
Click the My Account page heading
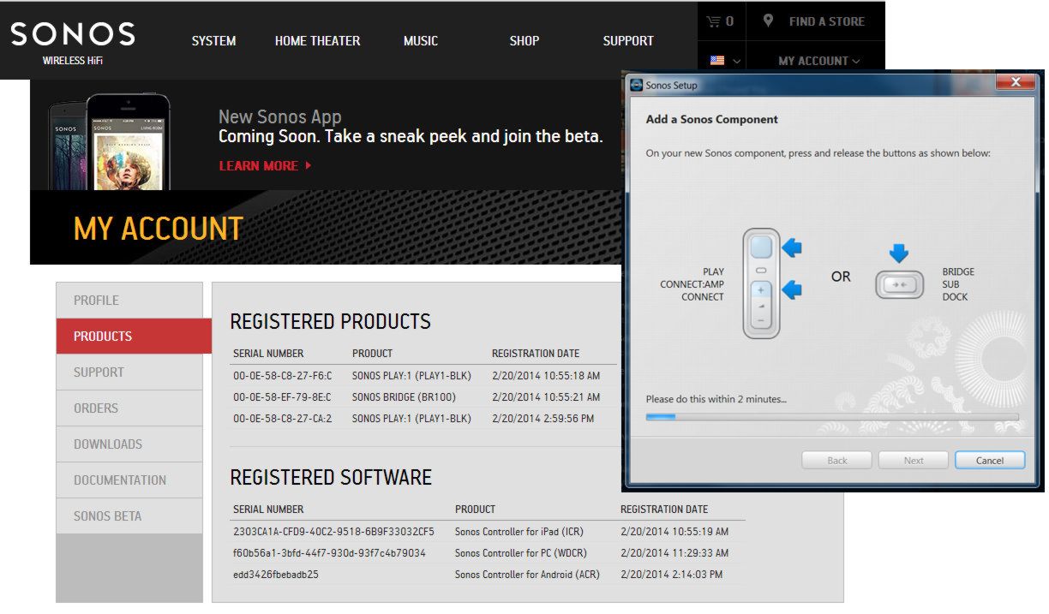(x=159, y=229)
